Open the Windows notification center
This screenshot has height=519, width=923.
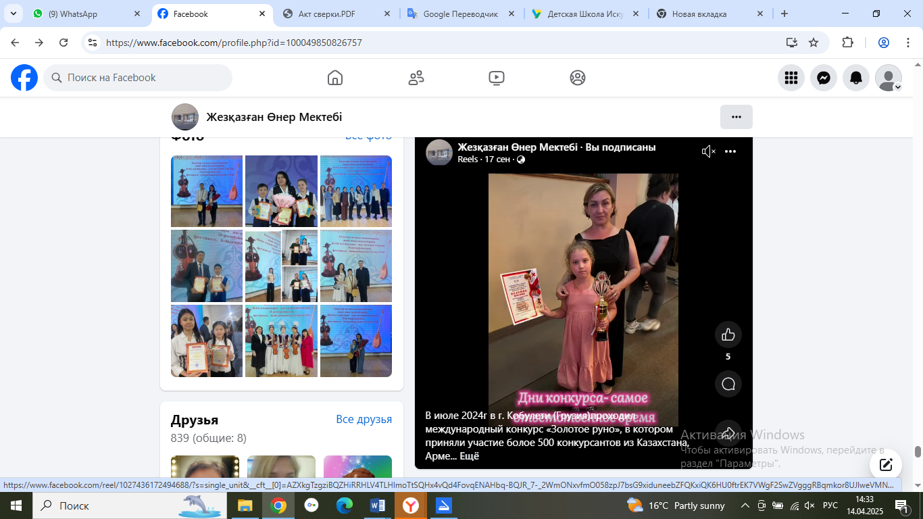[902, 505]
